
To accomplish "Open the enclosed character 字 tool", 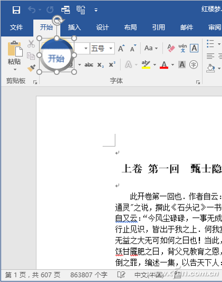I will 194,64.
